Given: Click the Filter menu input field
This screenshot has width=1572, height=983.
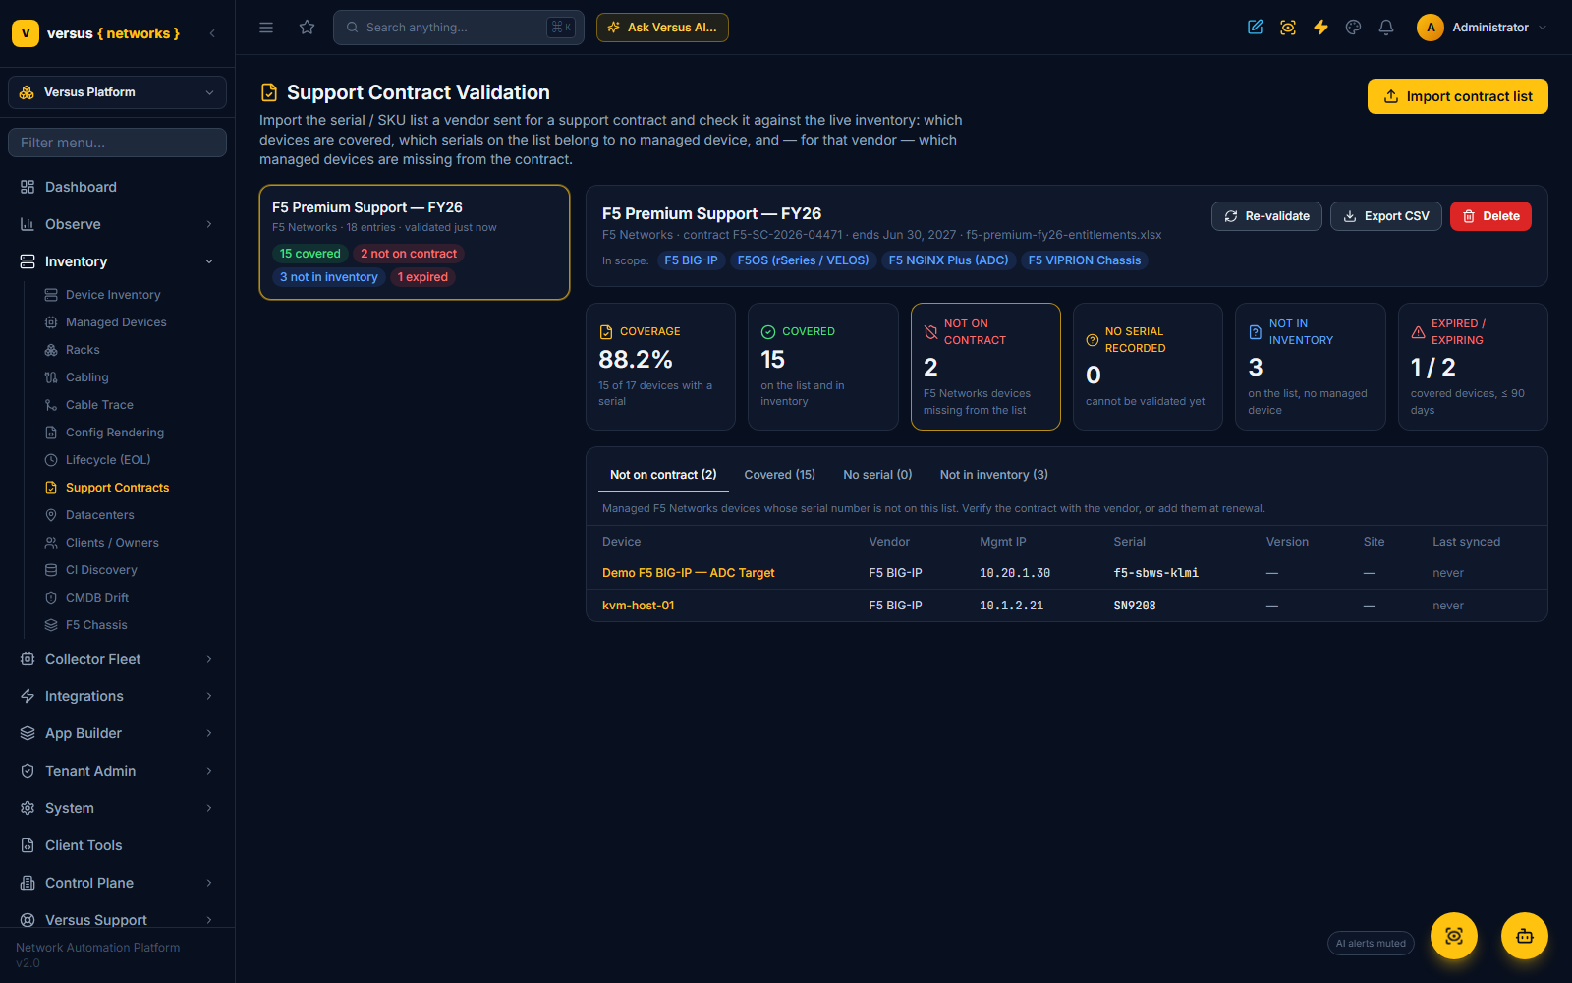Looking at the screenshot, I should click(x=117, y=143).
